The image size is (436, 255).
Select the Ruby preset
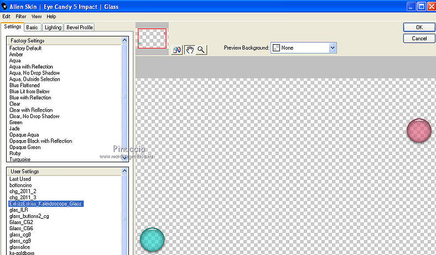click(x=15, y=153)
